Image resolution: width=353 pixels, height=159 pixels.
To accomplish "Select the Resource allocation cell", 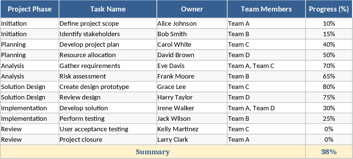I will click(108, 55).
